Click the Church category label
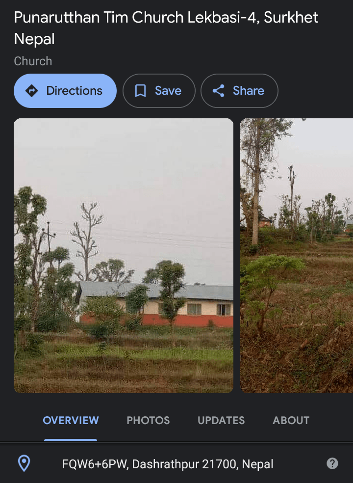The height and width of the screenshot is (483, 353). [x=33, y=61]
